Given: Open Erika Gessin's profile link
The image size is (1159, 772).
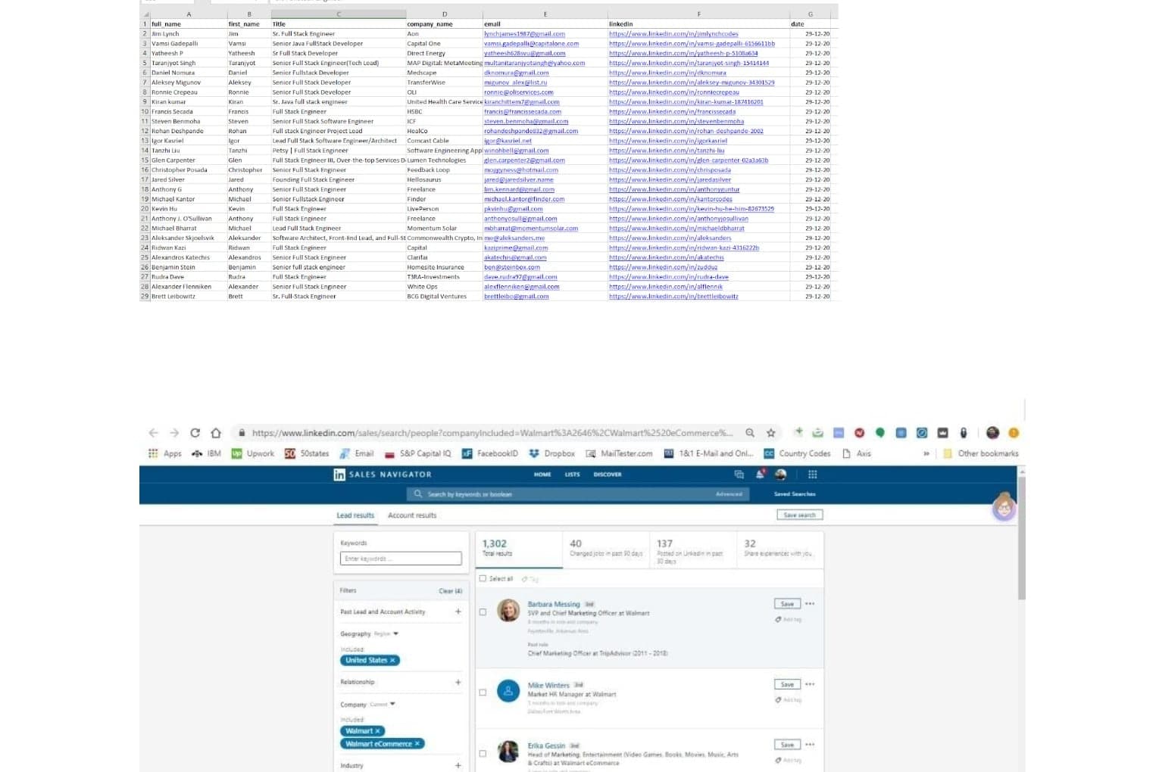Looking at the screenshot, I should click(x=546, y=746).
